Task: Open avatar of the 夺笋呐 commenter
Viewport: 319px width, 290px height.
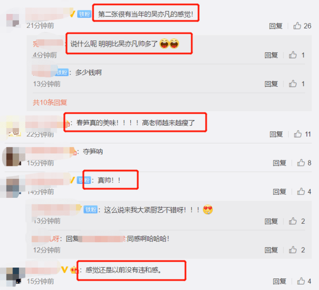Action: [x=12, y=156]
